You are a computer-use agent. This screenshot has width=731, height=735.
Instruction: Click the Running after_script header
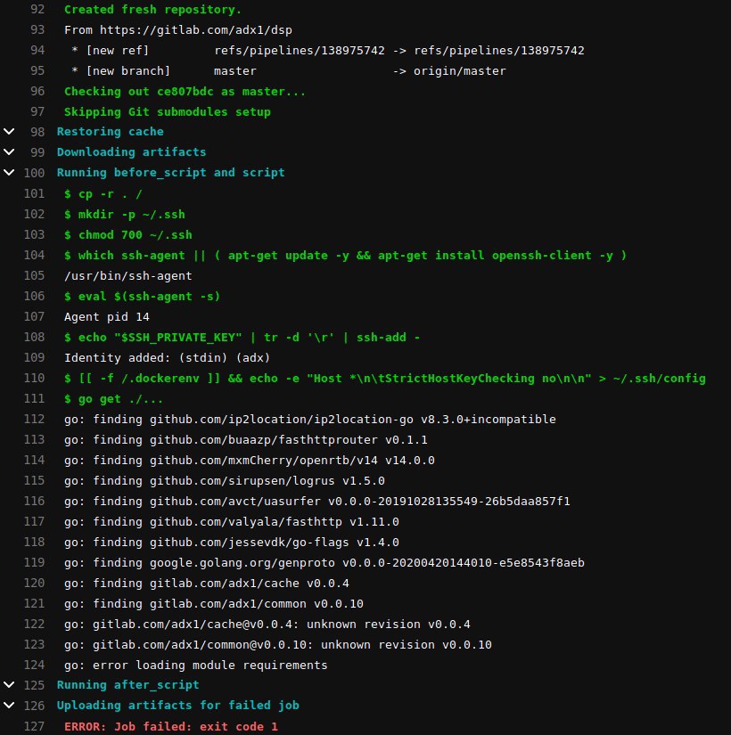pos(128,685)
